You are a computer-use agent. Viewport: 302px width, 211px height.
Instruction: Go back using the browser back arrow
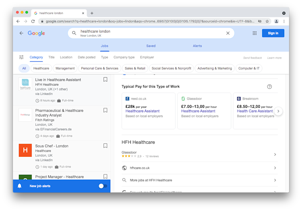click(x=18, y=21)
